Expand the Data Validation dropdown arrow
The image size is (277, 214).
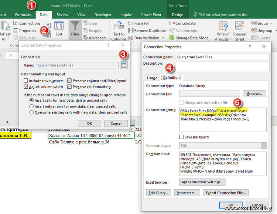coord(163,38)
